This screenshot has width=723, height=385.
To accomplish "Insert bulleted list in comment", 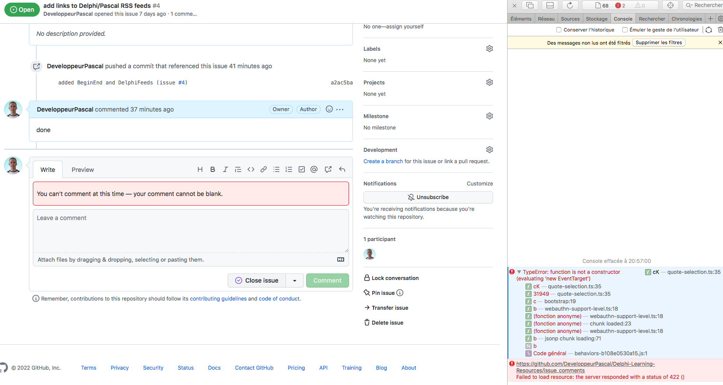I will (x=276, y=170).
